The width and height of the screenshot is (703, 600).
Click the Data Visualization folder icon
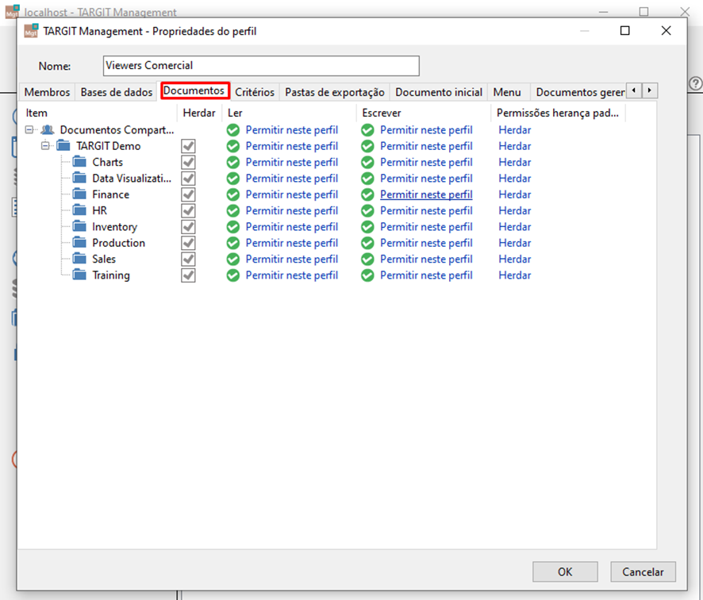pos(79,178)
